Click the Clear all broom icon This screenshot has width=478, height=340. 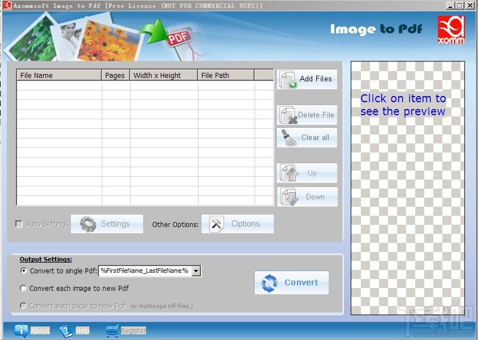click(288, 138)
